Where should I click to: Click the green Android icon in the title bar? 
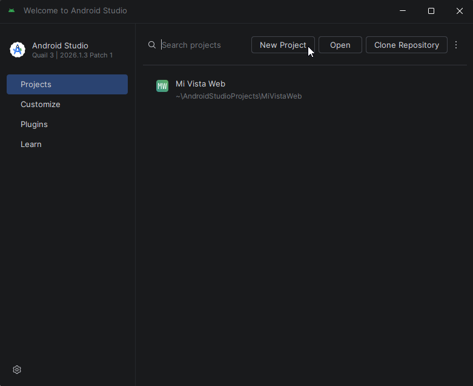click(x=12, y=10)
